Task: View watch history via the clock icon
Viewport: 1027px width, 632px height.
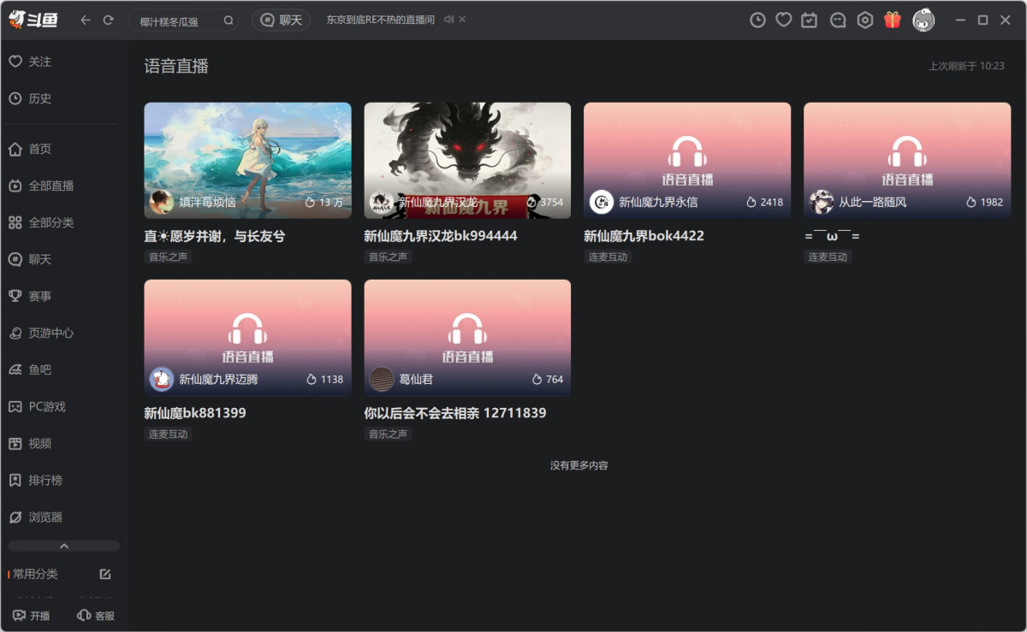Action: 757,19
